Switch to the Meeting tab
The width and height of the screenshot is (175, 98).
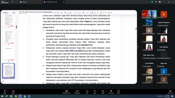pos(23,2)
